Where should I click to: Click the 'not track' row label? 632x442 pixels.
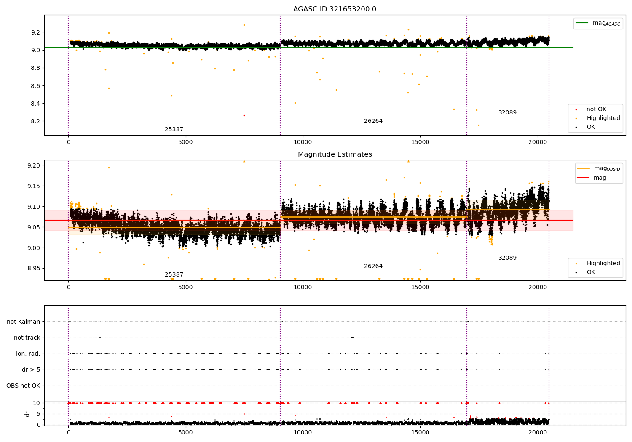click(27, 338)
